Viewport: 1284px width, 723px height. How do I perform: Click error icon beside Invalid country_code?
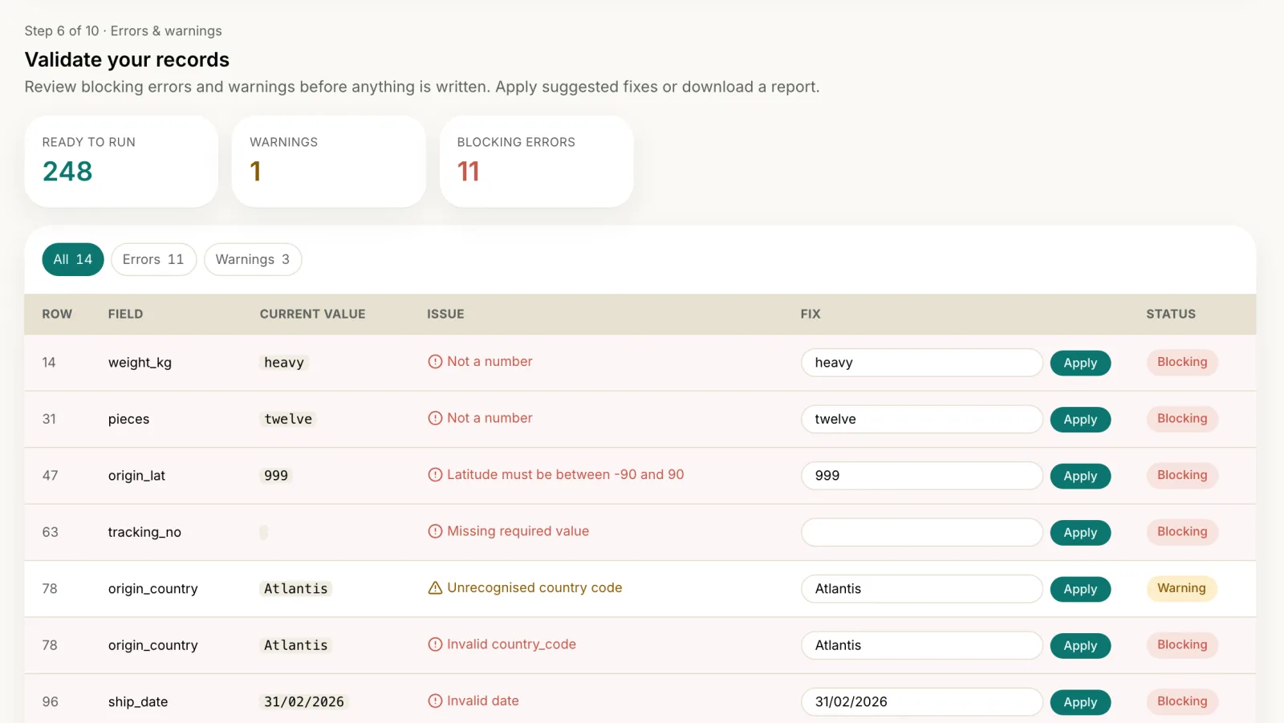435,644
